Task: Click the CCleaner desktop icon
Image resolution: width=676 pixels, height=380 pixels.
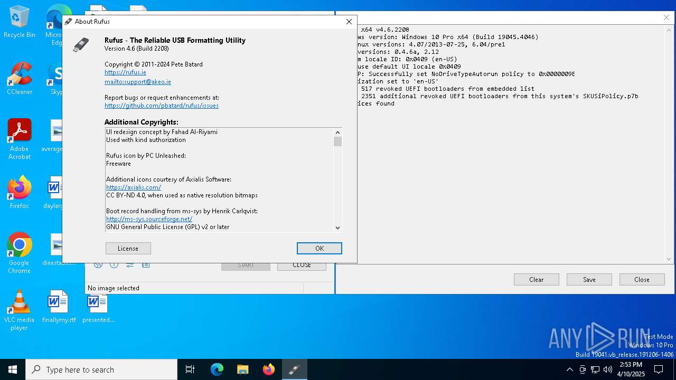Action: click(x=20, y=79)
